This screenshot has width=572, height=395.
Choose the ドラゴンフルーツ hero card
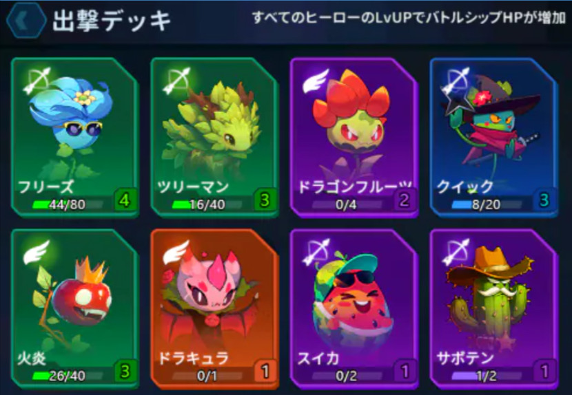[x=354, y=138]
